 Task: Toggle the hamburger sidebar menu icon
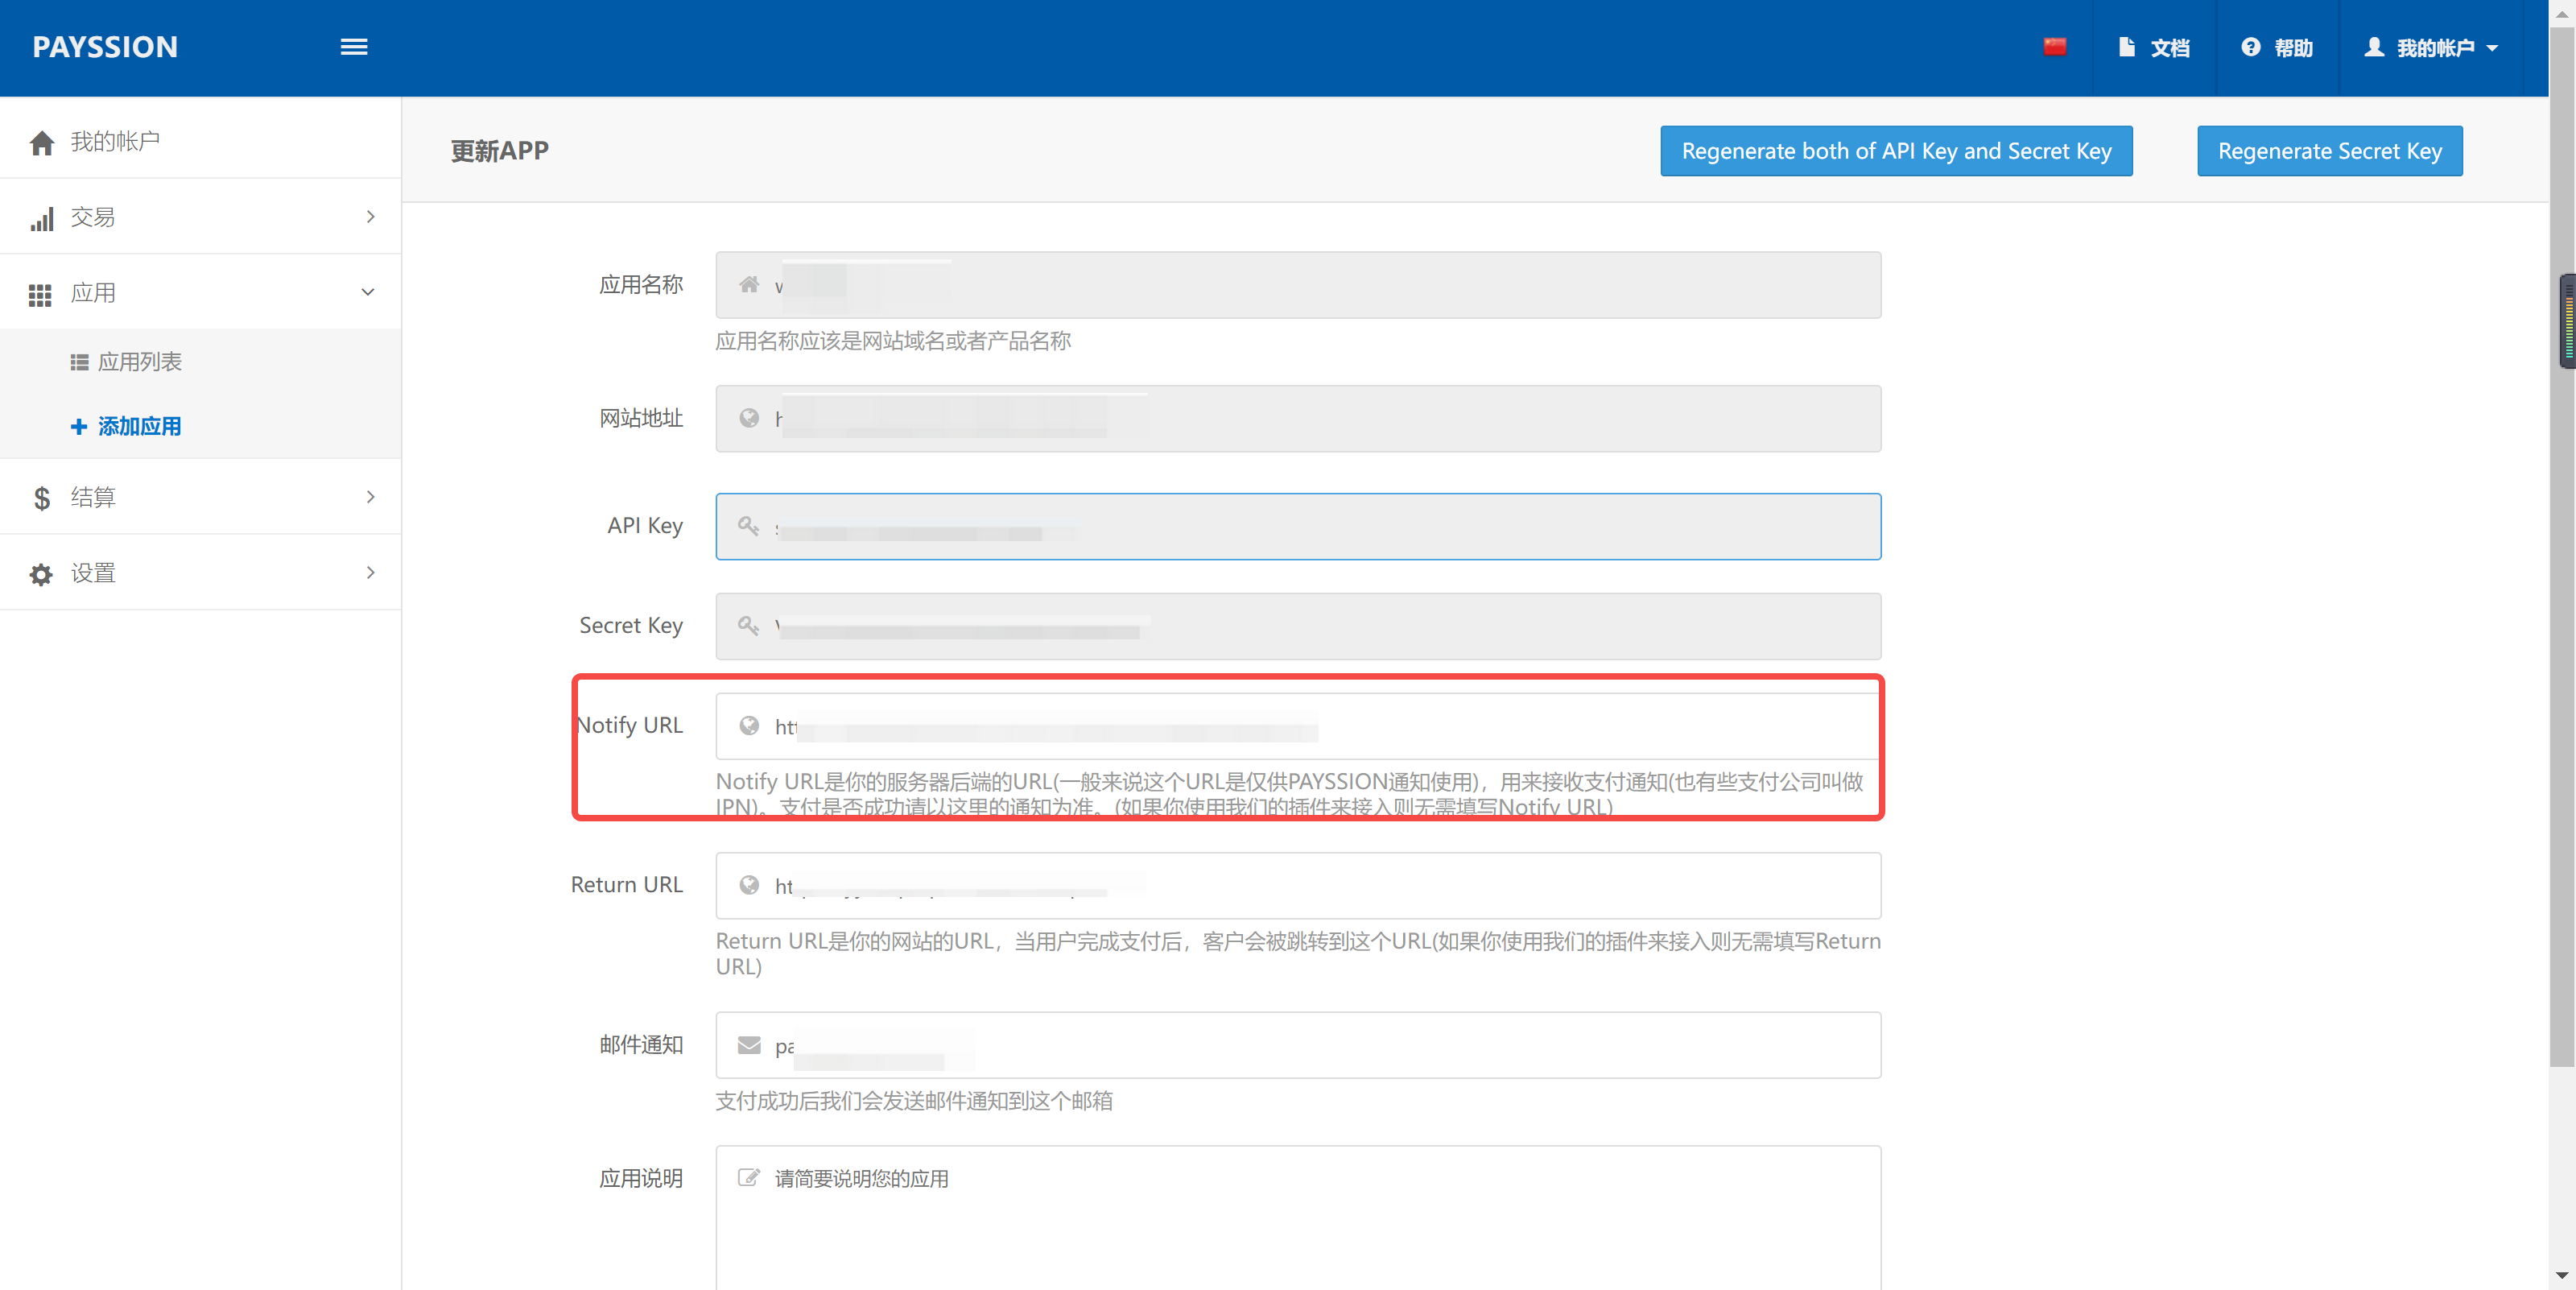[354, 47]
